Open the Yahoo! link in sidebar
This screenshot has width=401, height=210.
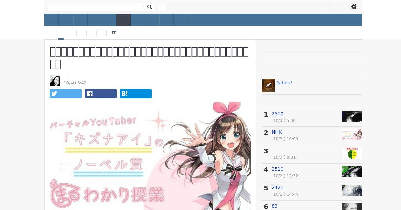(284, 83)
